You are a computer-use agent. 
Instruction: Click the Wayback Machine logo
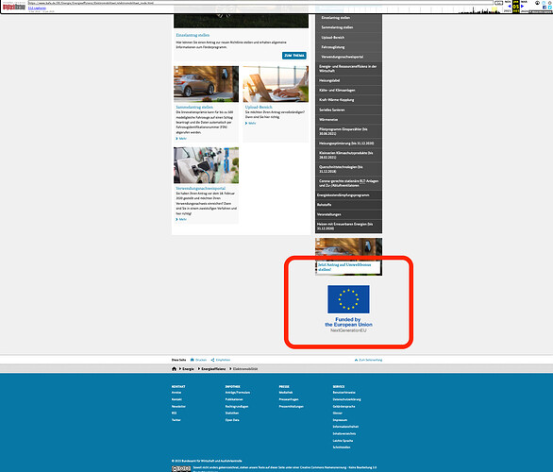[x=14, y=7]
